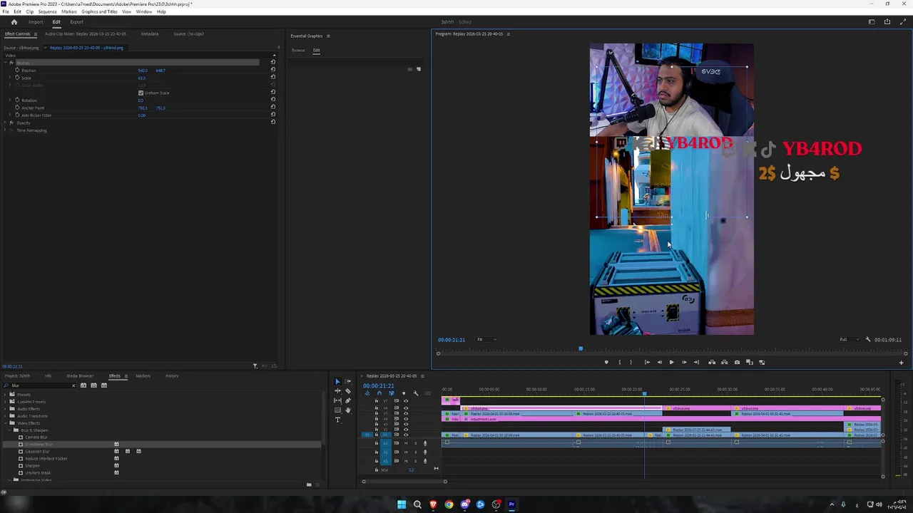Click Play in Program monitor
Image resolution: width=913 pixels, height=513 pixels.
[x=671, y=362]
